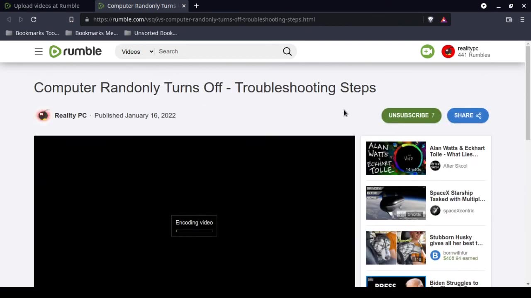Go back in the browser
531x298 pixels.
point(9,19)
